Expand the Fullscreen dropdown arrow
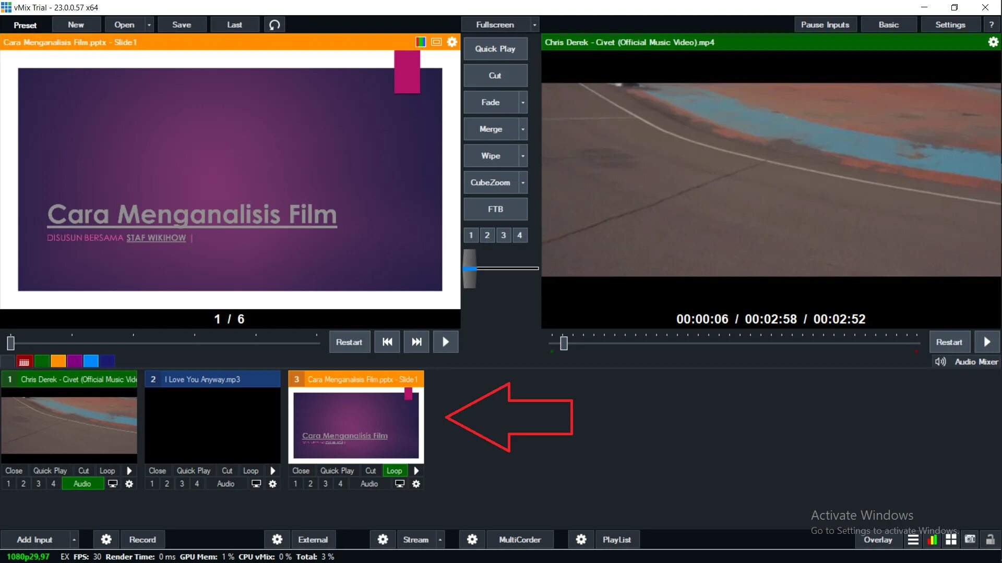 [x=534, y=25]
